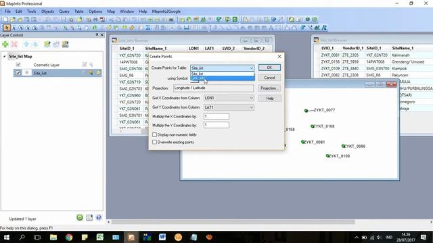The height and width of the screenshot is (243, 433).
Task: Enable Display non-numeric fields checkbox
Action: 155,135
